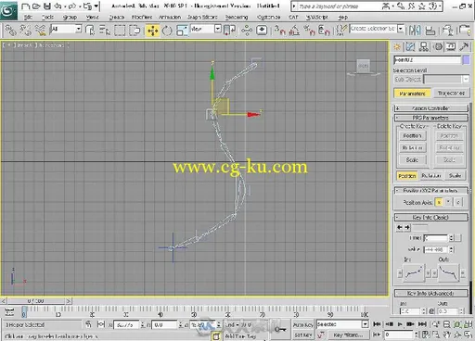
Task: Toggle Angle Snap icon
Action: click(x=294, y=31)
